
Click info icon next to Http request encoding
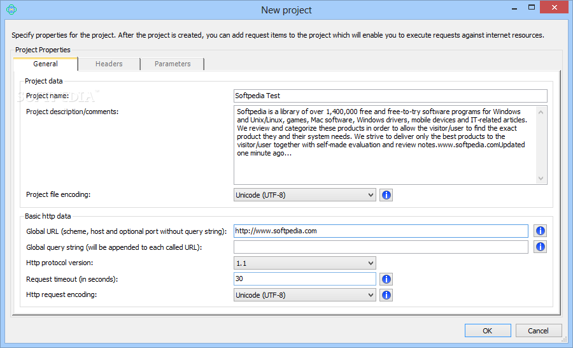point(386,295)
